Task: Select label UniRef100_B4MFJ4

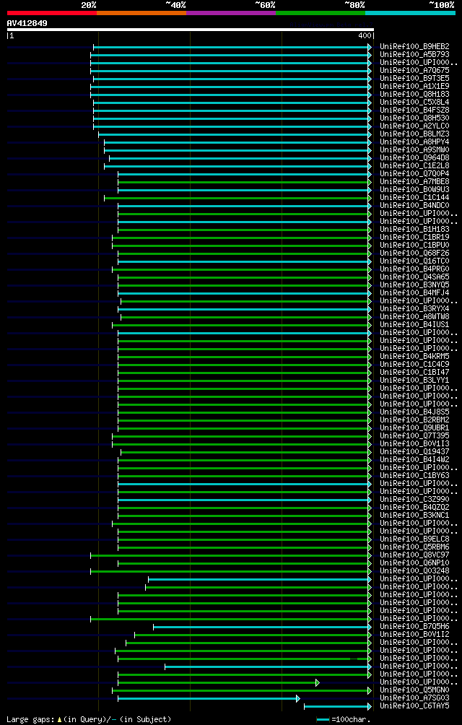Action: (414, 292)
